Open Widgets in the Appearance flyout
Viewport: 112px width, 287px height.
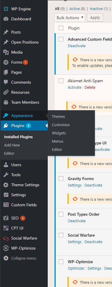tap(59, 133)
